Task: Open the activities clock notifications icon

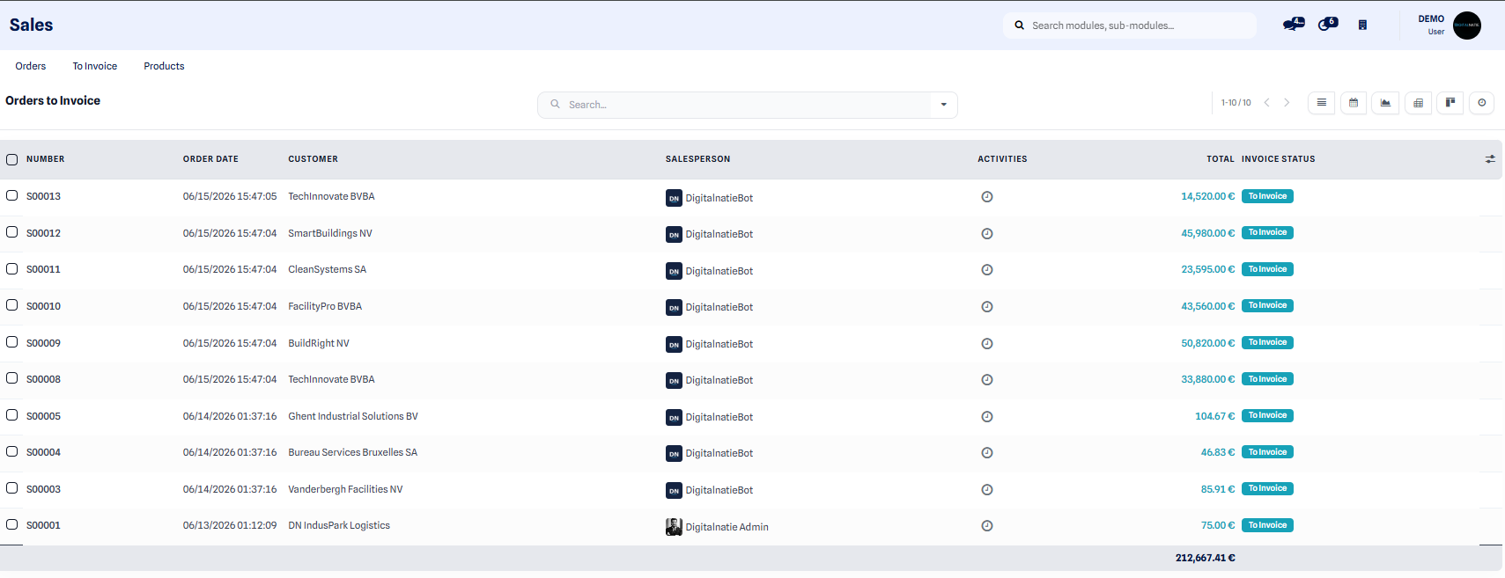Action: tap(1327, 25)
